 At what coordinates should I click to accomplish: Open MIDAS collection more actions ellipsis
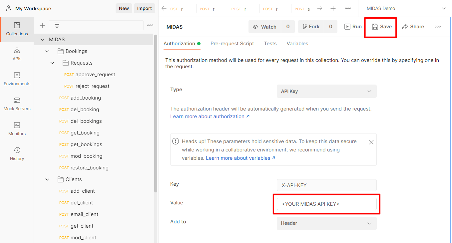438,27
